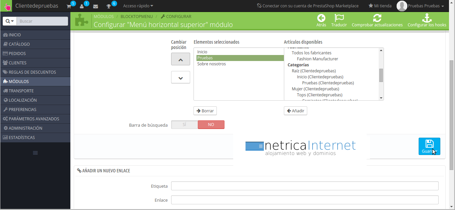Open PARÁMETROS AVANZADOS in the sidebar
Viewport: 455px width, 210px height.
click(x=35, y=119)
